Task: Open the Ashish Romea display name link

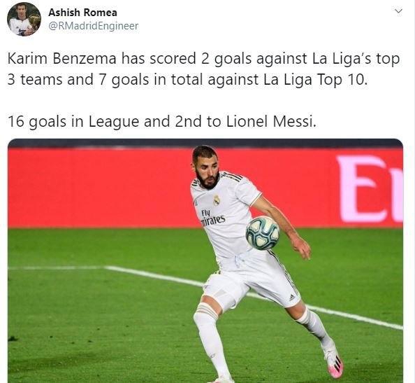Action: click(x=82, y=12)
